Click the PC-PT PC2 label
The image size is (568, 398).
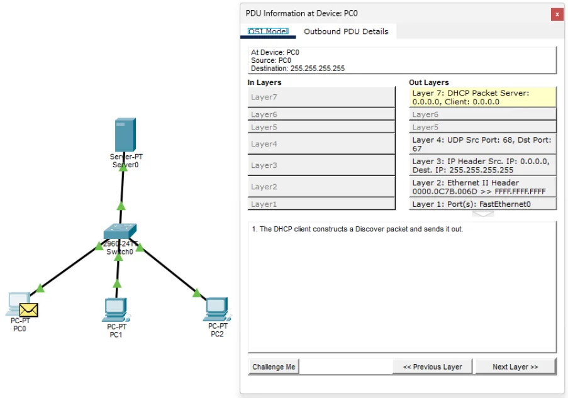[218, 330]
